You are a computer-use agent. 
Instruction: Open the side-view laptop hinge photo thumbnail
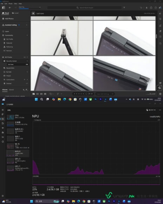62,38
